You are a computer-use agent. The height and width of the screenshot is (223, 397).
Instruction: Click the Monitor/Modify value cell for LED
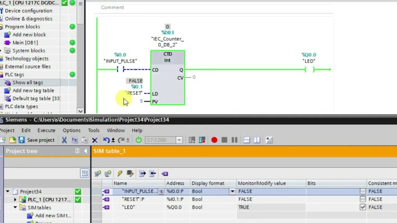point(271,207)
